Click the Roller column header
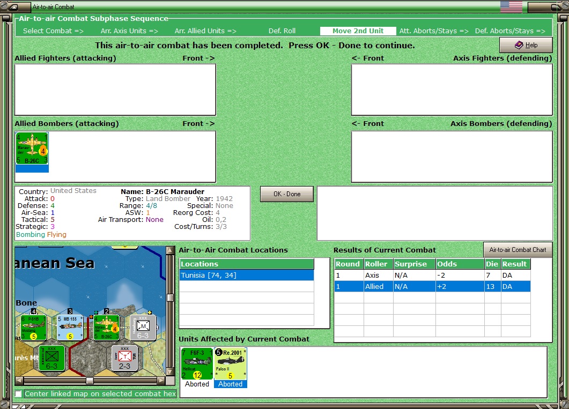 (x=379, y=264)
